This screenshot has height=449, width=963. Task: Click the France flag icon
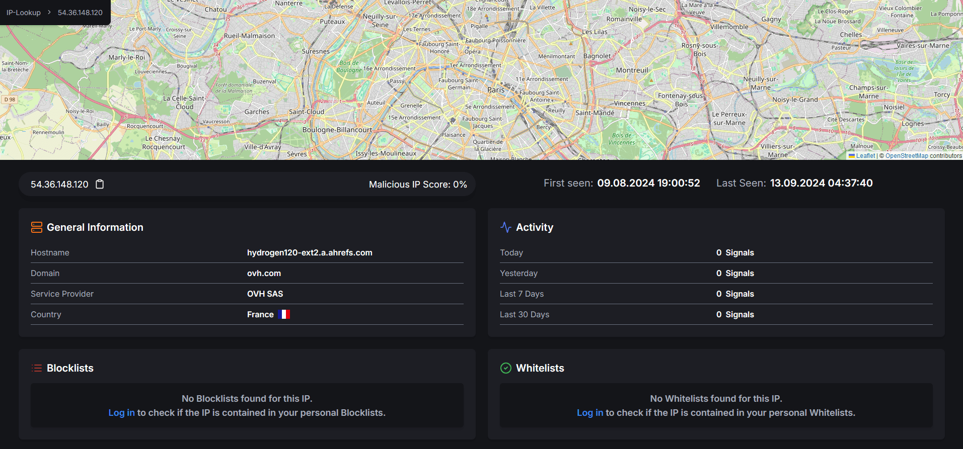[284, 314]
